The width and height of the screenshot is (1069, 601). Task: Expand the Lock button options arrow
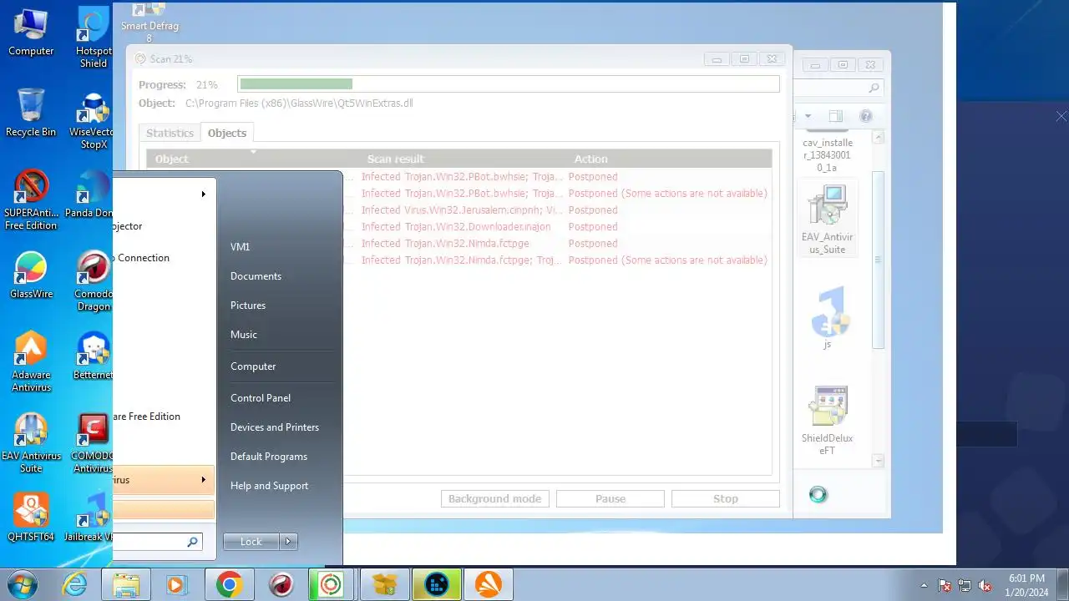[x=288, y=542]
